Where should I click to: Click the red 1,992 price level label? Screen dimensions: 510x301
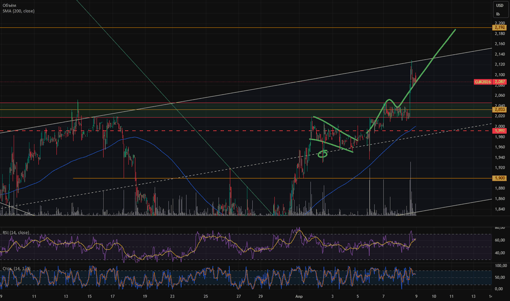coord(500,131)
